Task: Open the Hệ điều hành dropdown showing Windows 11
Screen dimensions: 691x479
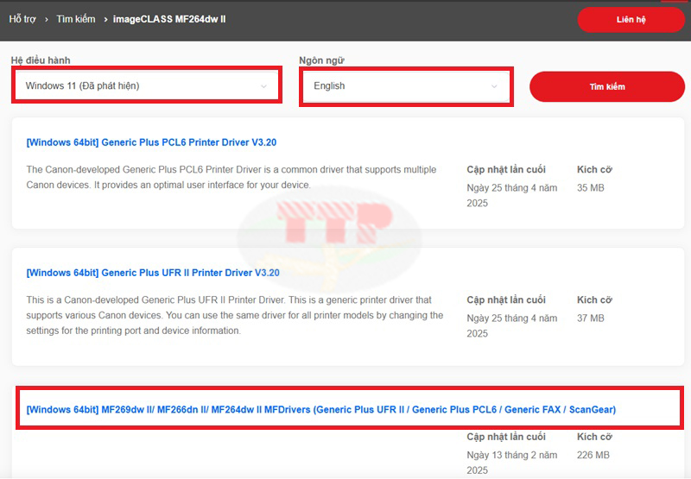Action: pyautogui.click(x=138, y=85)
